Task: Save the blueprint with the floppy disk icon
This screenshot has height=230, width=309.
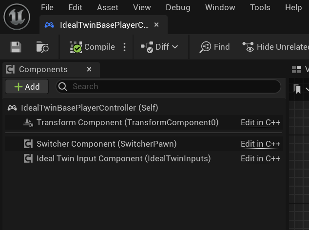Action: pyautogui.click(x=16, y=47)
